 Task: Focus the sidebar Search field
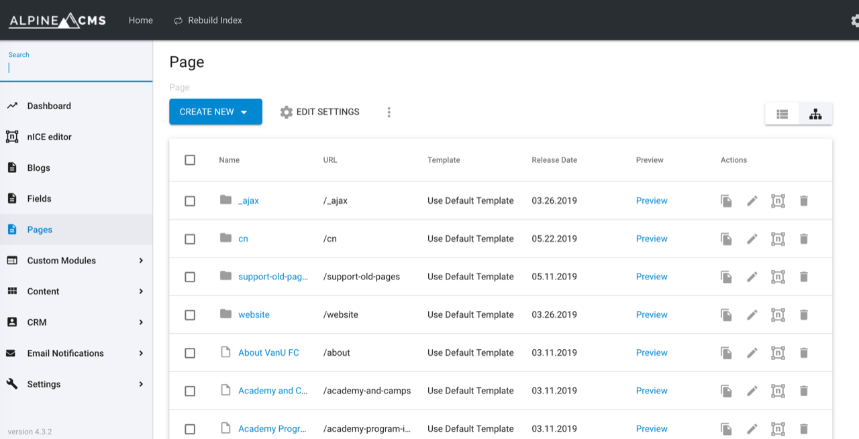pyautogui.click(x=77, y=68)
